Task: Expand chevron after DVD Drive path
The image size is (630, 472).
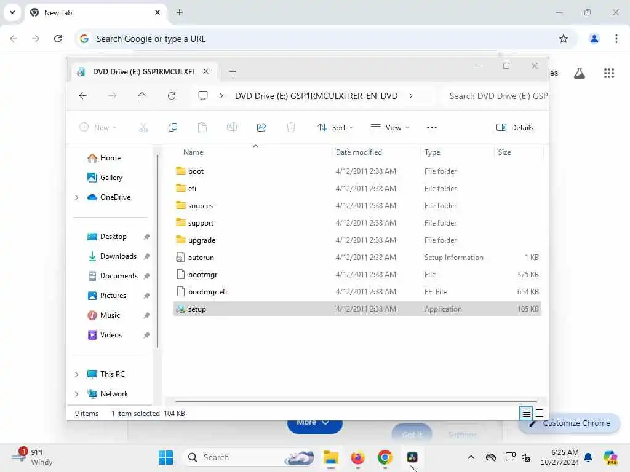Action: tap(410, 96)
